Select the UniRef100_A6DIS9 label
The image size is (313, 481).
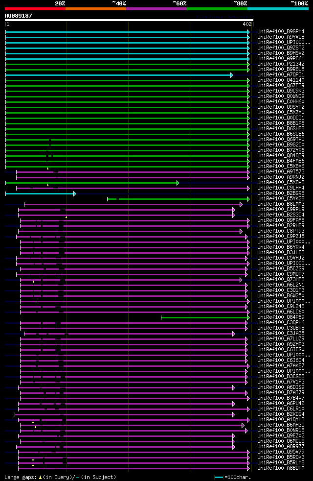[281, 387]
